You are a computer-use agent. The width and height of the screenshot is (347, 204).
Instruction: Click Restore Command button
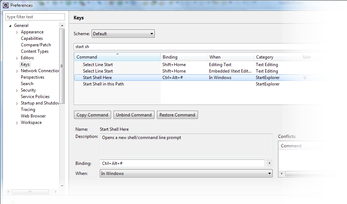pyautogui.click(x=177, y=115)
